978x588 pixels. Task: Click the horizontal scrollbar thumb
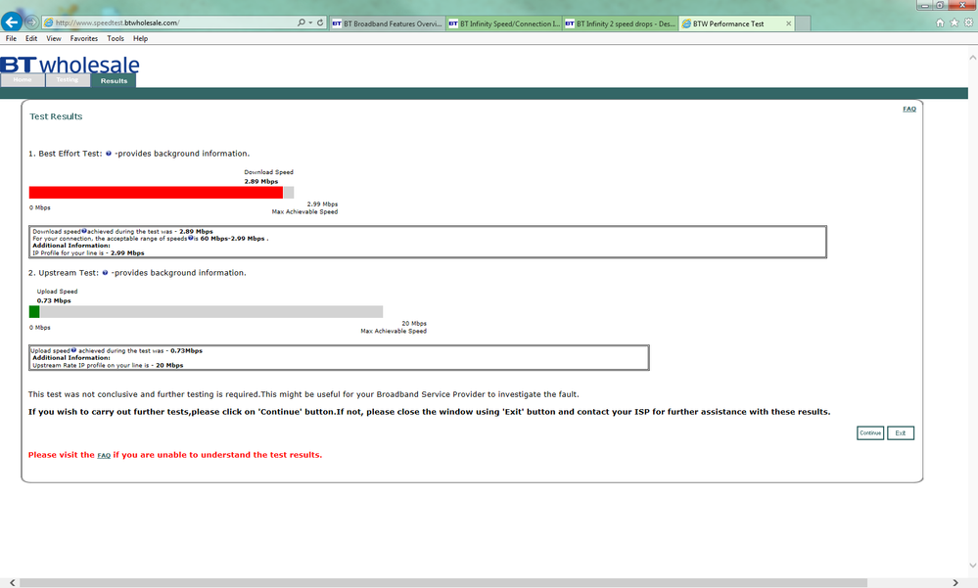442,582
